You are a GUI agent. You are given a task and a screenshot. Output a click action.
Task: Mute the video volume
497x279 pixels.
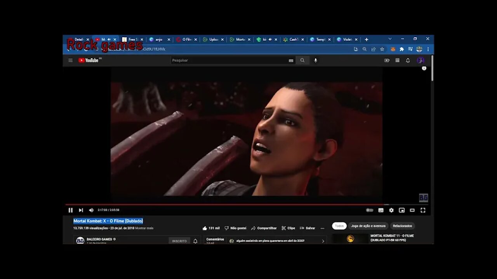pyautogui.click(x=91, y=210)
